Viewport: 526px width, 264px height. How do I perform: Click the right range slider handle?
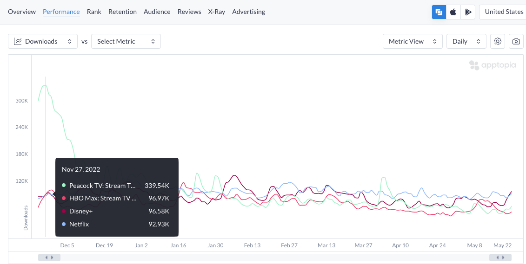(x=500, y=258)
